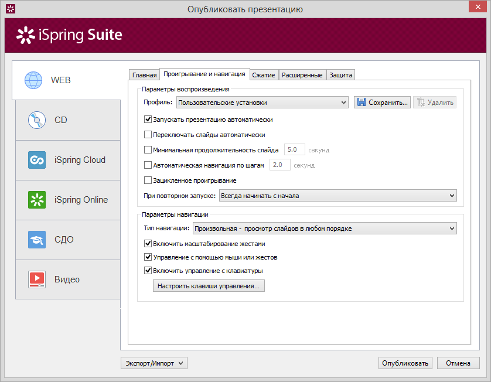Click the CD disc icon
The height and width of the screenshot is (382, 491).
pos(37,120)
